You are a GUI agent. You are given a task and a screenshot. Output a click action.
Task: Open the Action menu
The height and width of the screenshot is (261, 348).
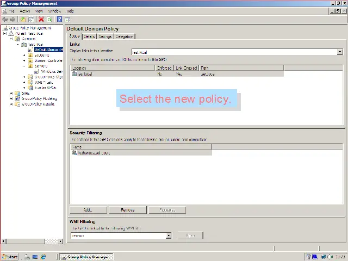pyautogui.click(x=24, y=11)
